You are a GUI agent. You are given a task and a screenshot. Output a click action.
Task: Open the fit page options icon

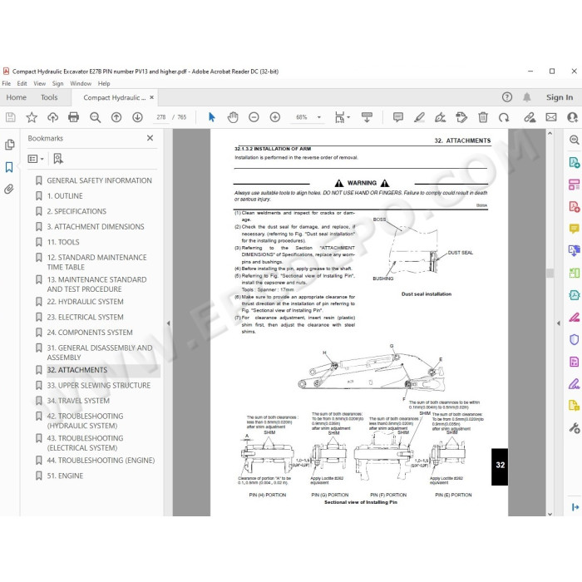point(342,117)
